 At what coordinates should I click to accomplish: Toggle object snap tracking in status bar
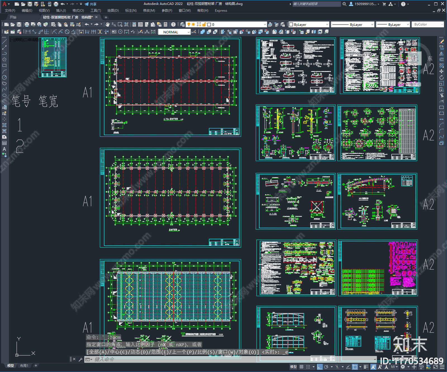(x=348, y=367)
